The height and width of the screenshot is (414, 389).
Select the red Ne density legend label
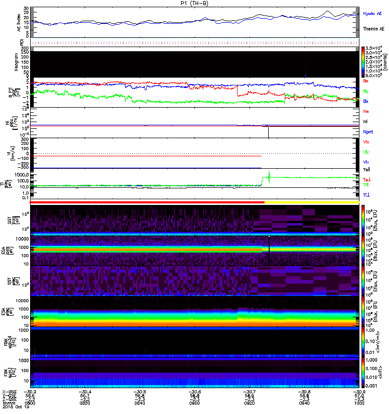tap(366, 111)
